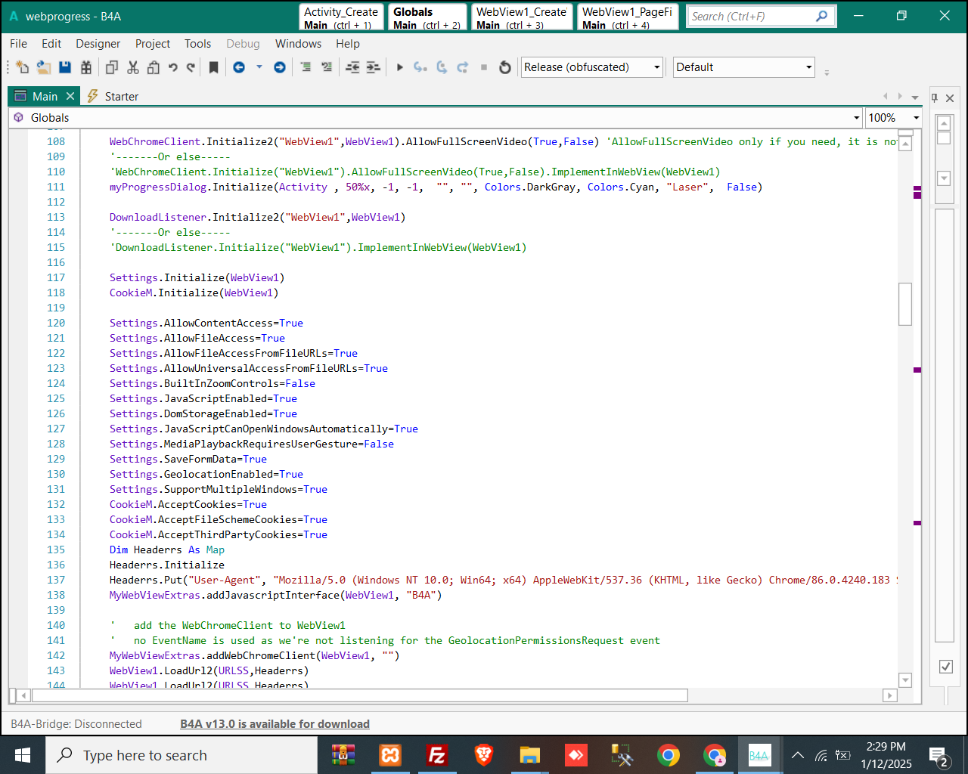Jump to WebView1_Create recent location button
This screenshot has width=968, height=774.
pyautogui.click(x=522, y=17)
